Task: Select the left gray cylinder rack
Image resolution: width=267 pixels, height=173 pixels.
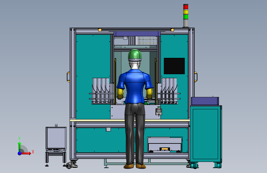Action: click(x=101, y=91)
